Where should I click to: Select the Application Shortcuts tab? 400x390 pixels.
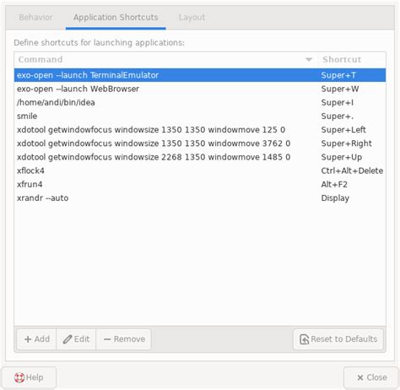coord(116,17)
